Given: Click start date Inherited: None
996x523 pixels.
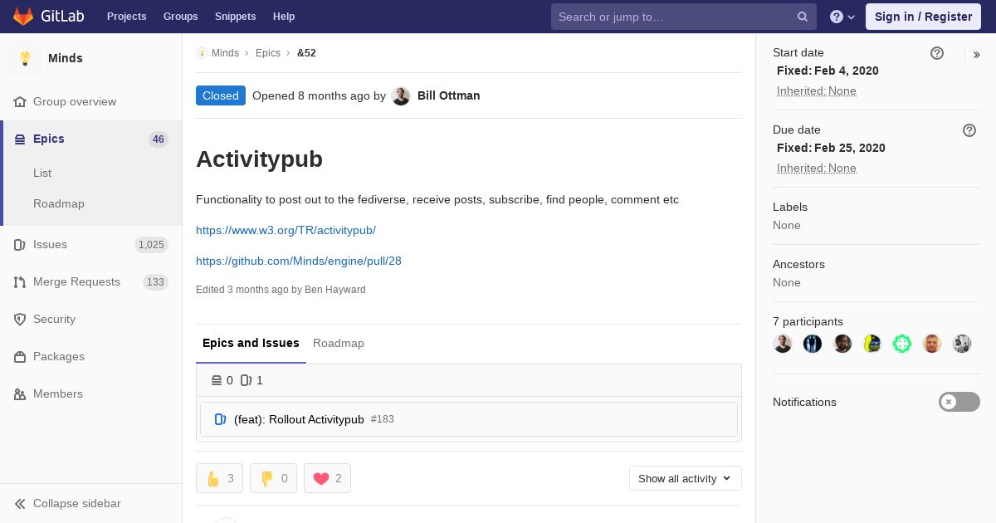Looking at the screenshot, I should (817, 91).
